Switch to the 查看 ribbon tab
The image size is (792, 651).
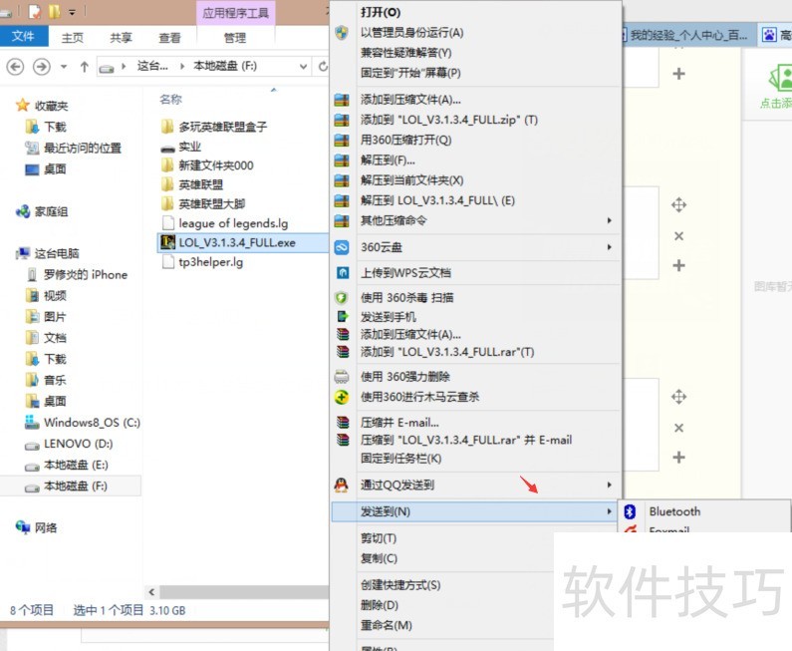pos(169,38)
